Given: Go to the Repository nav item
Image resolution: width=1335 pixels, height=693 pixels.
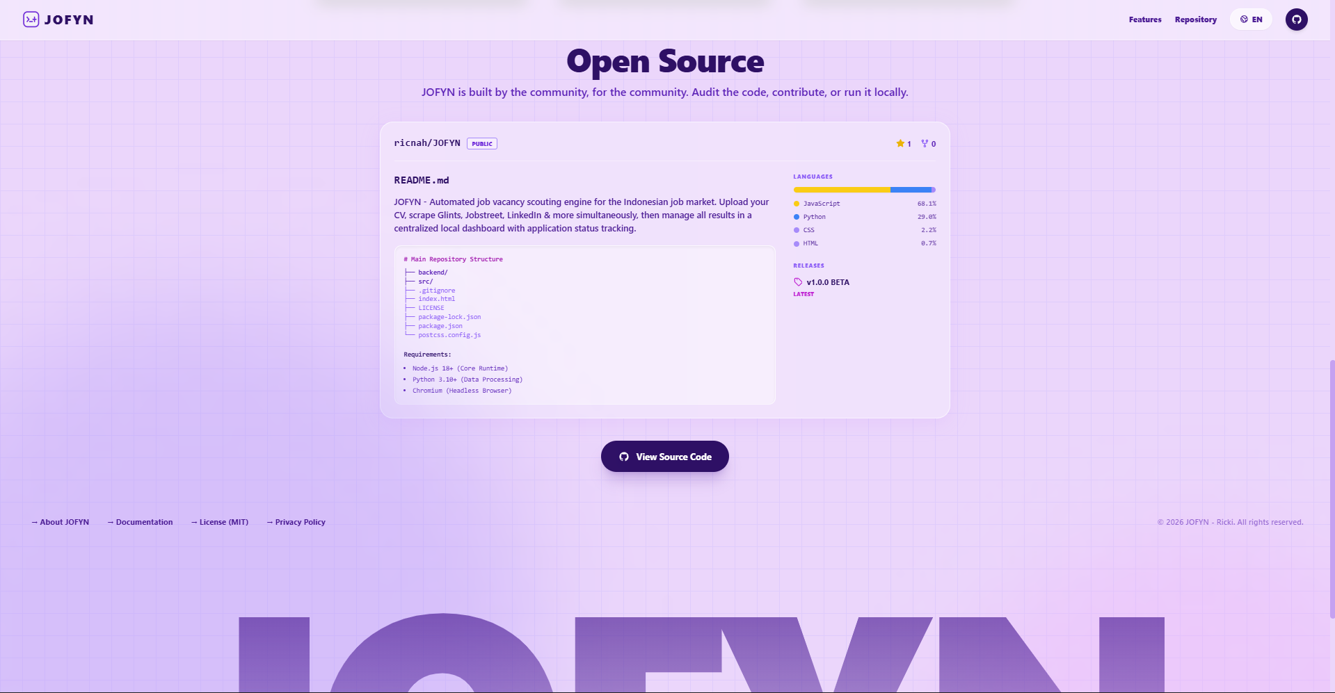Looking at the screenshot, I should pyautogui.click(x=1196, y=19).
